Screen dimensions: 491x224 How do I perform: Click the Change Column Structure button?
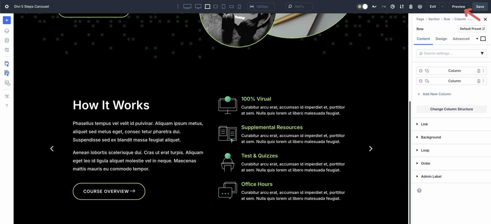(451, 109)
